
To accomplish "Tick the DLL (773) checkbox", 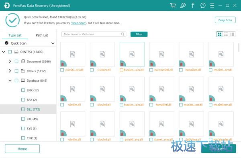I will click(x=23, y=109).
